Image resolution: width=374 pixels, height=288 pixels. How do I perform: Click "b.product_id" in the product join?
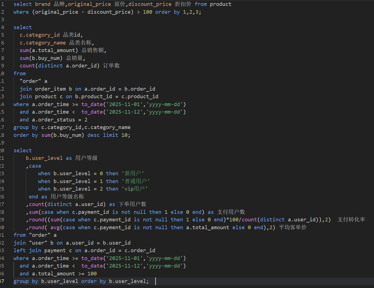94,97
